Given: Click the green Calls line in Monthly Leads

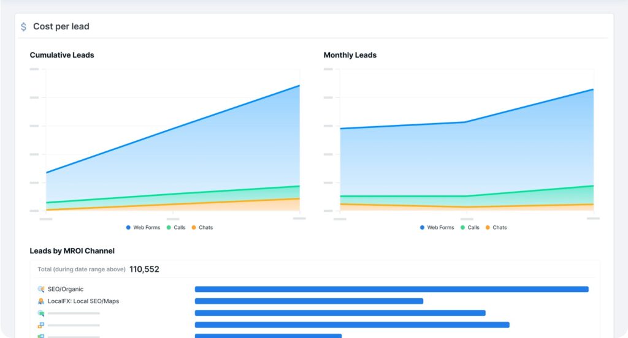Looking at the screenshot, I should point(467,195).
